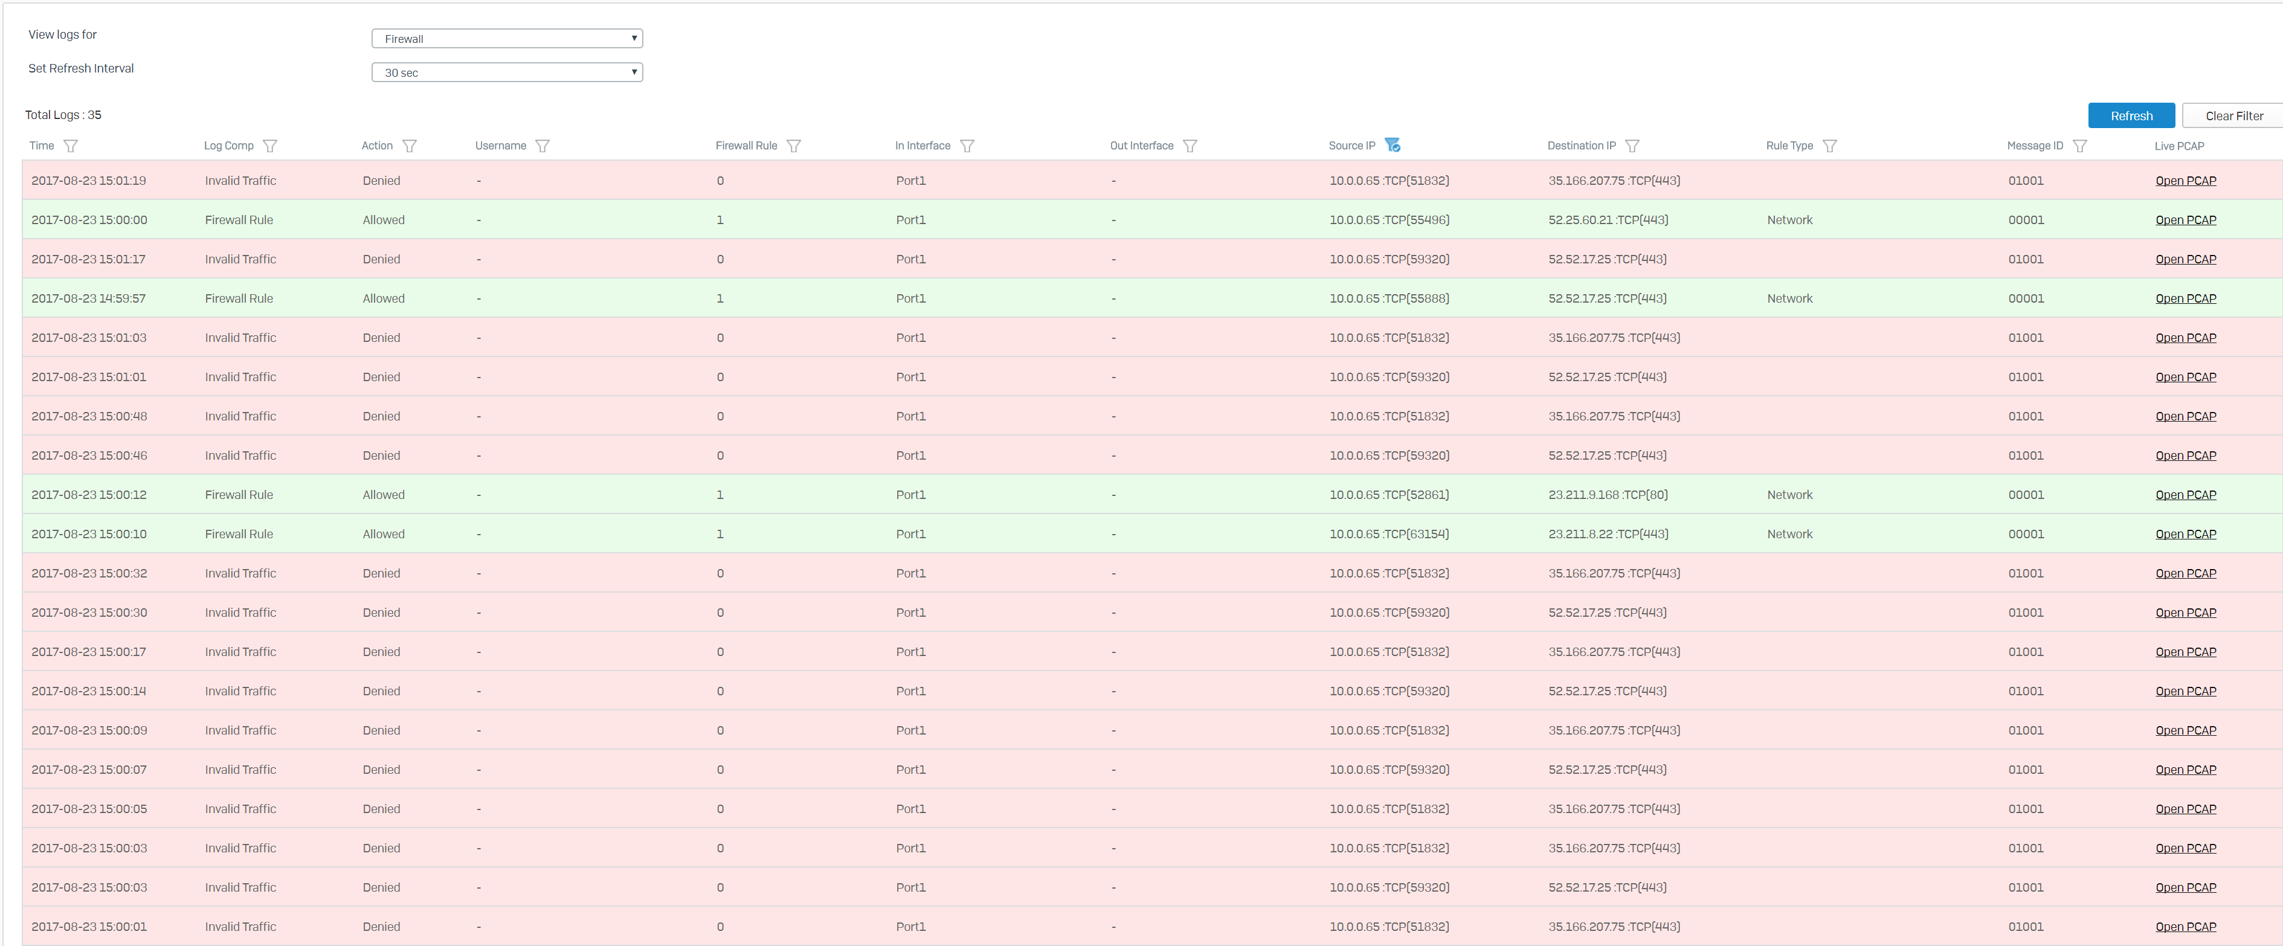The height and width of the screenshot is (946, 2283).
Task: Click destination 23.211.8.22 :TCP[443]
Action: (x=1608, y=534)
